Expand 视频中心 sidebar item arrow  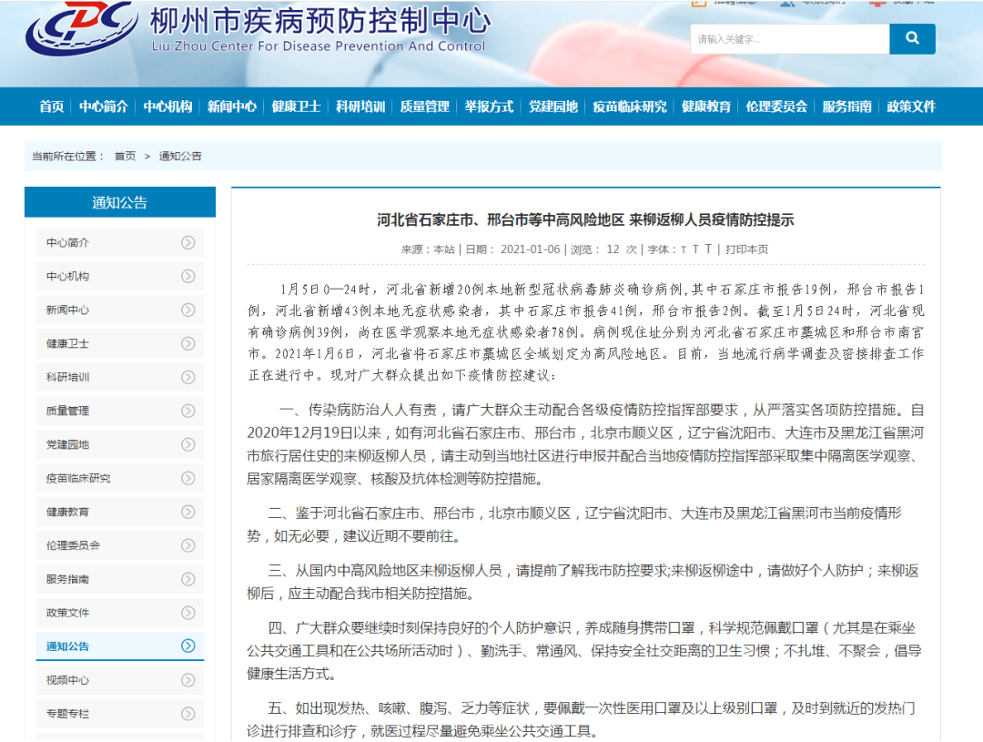click(x=188, y=679)
